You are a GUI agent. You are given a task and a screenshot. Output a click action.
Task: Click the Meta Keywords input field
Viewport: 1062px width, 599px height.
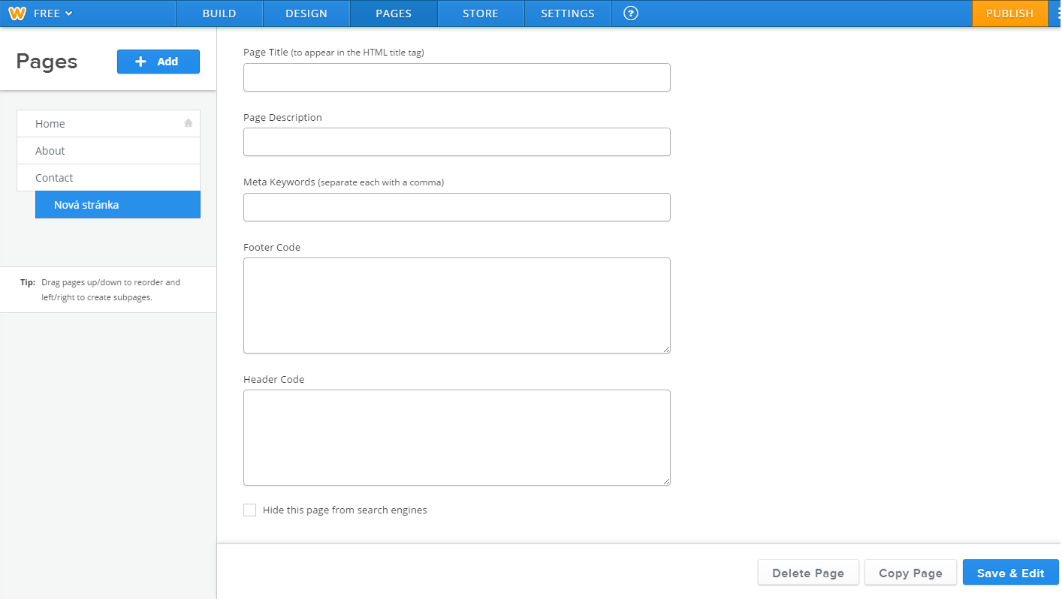(457, 207)
